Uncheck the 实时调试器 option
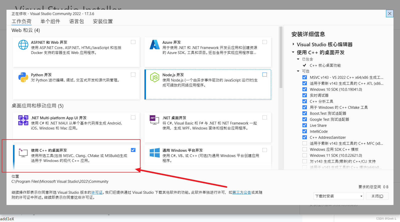Image resolution: width=400 pixels, height=222 pixels. [x=305, y=95]
